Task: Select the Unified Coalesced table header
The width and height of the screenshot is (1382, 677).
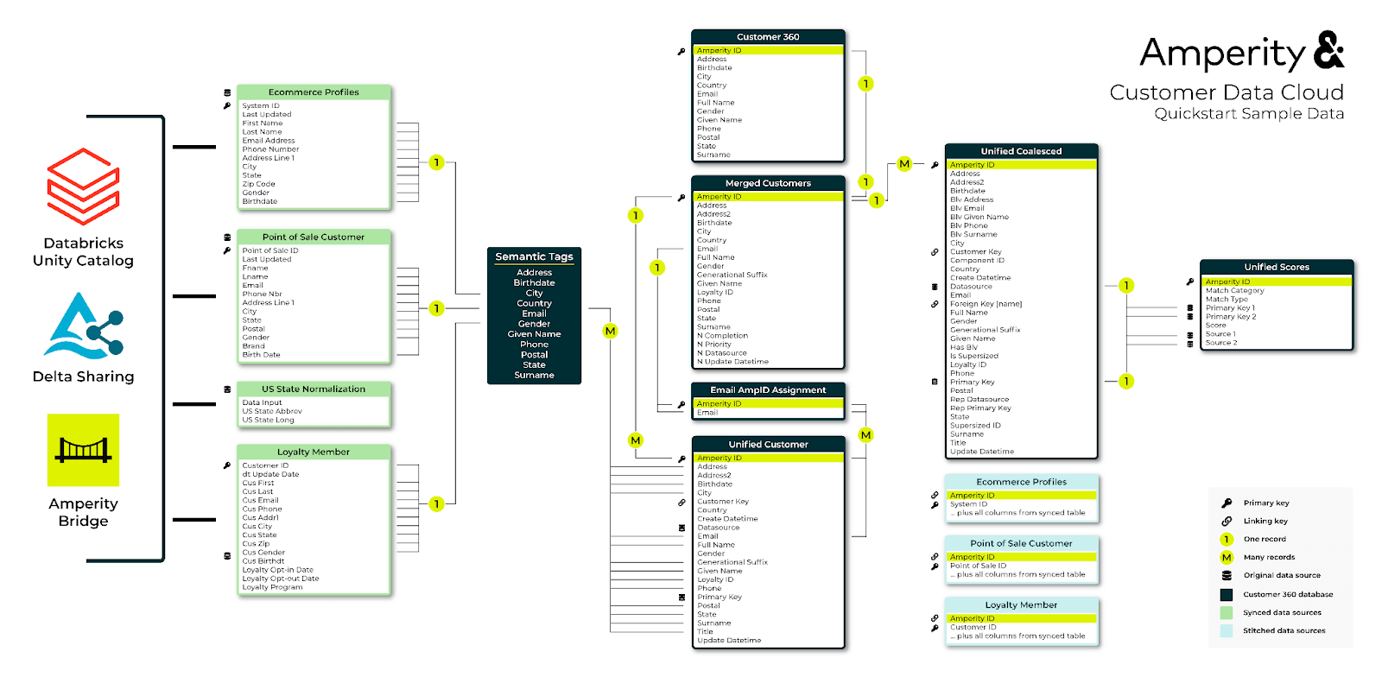Action: (x=1021, y=151)
